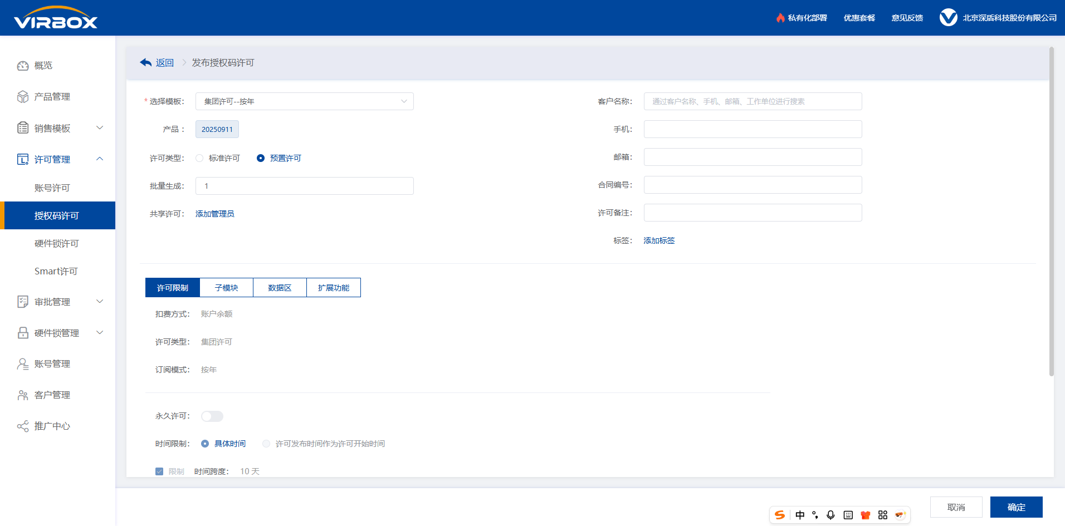Switch to the 数据区 tab
Image resolution: width=1065 pixels, height=526 pixels.
click(x=280, y=288)
